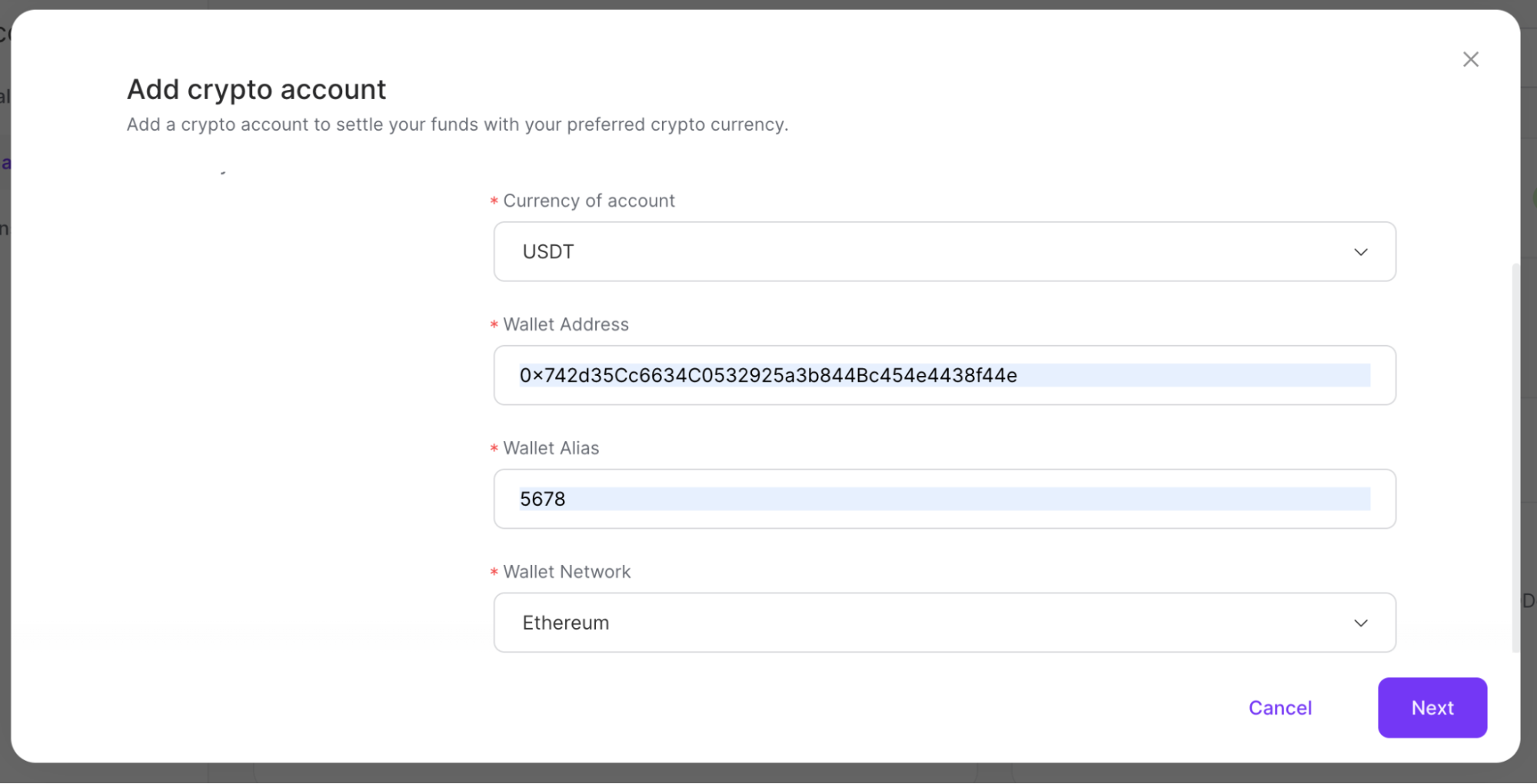1537x784 pixels.
Task: Click the red asterisk beside Wallet Network
Action: tap(493, 571)
